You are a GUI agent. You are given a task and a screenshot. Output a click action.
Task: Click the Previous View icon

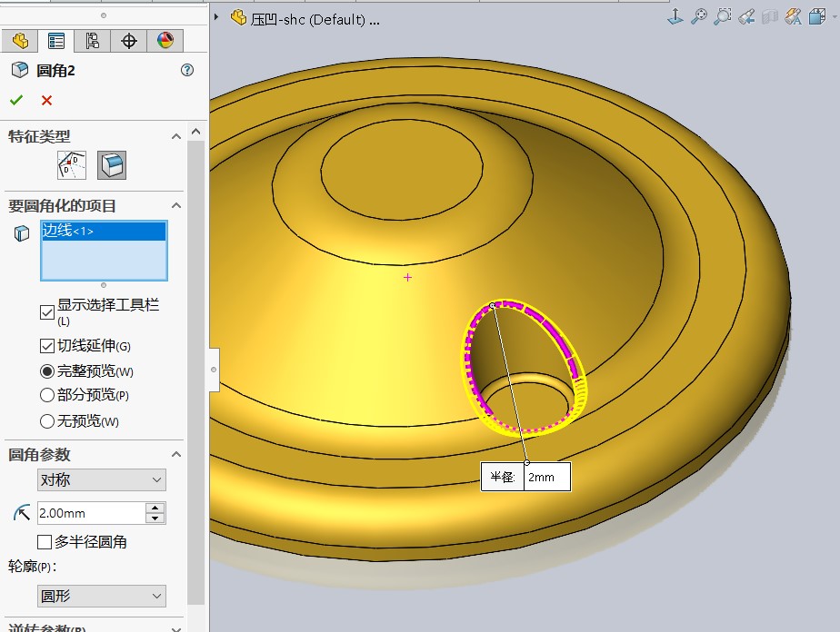[746, 16]
